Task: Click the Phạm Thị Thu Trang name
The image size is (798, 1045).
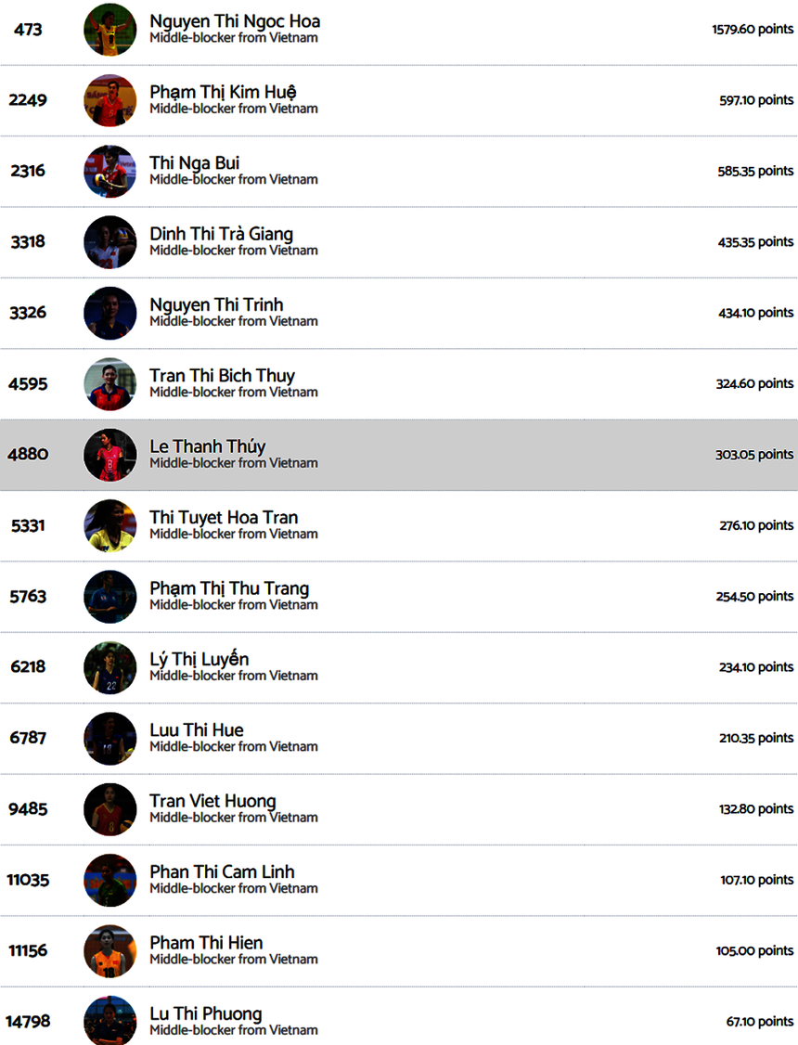Action: click(229, 588)
